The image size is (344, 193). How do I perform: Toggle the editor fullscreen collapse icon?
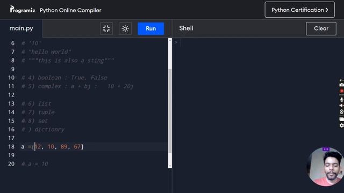(x=106, y=28)
